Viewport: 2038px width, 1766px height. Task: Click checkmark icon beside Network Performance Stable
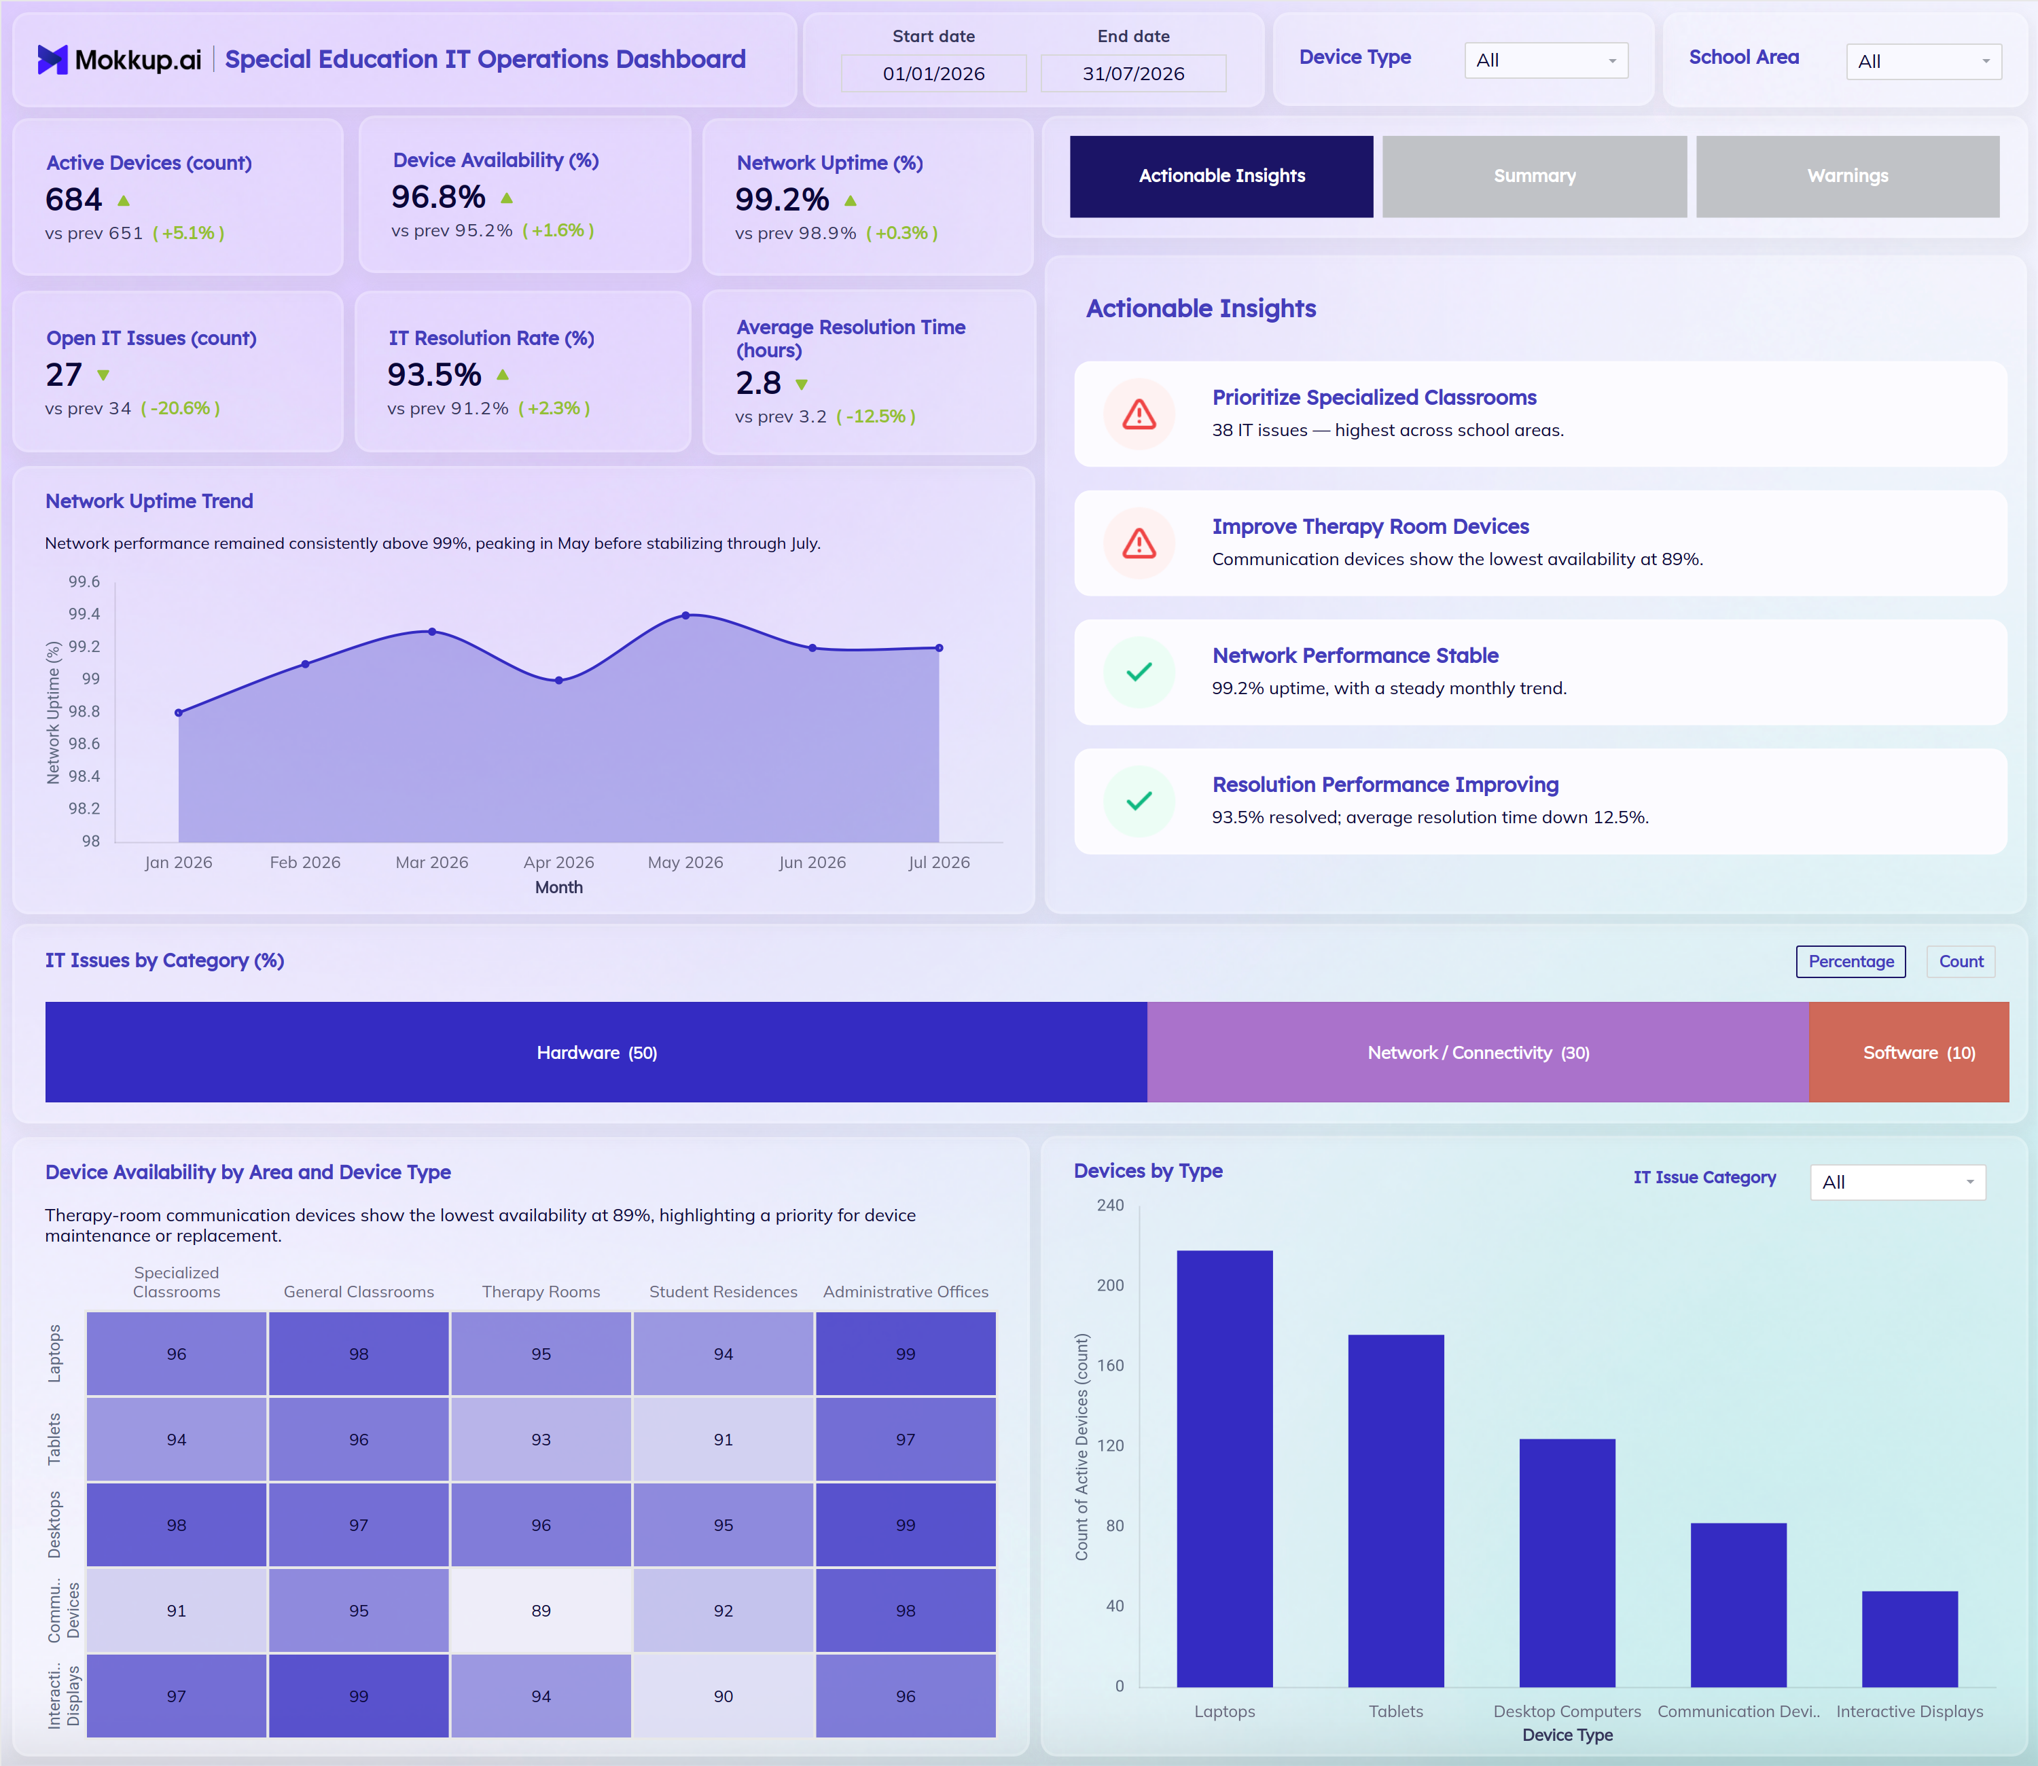click(x=1139, y=673)
